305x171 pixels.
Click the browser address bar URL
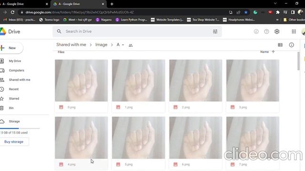[x=80, y=12]
